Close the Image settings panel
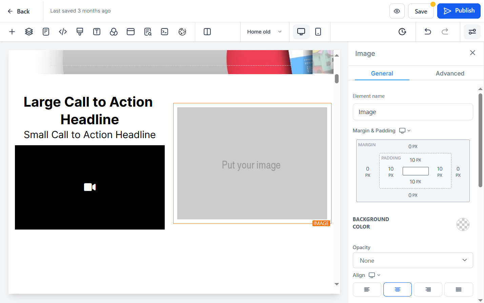Viewport: 484px width, 303px height. point(472,53)
